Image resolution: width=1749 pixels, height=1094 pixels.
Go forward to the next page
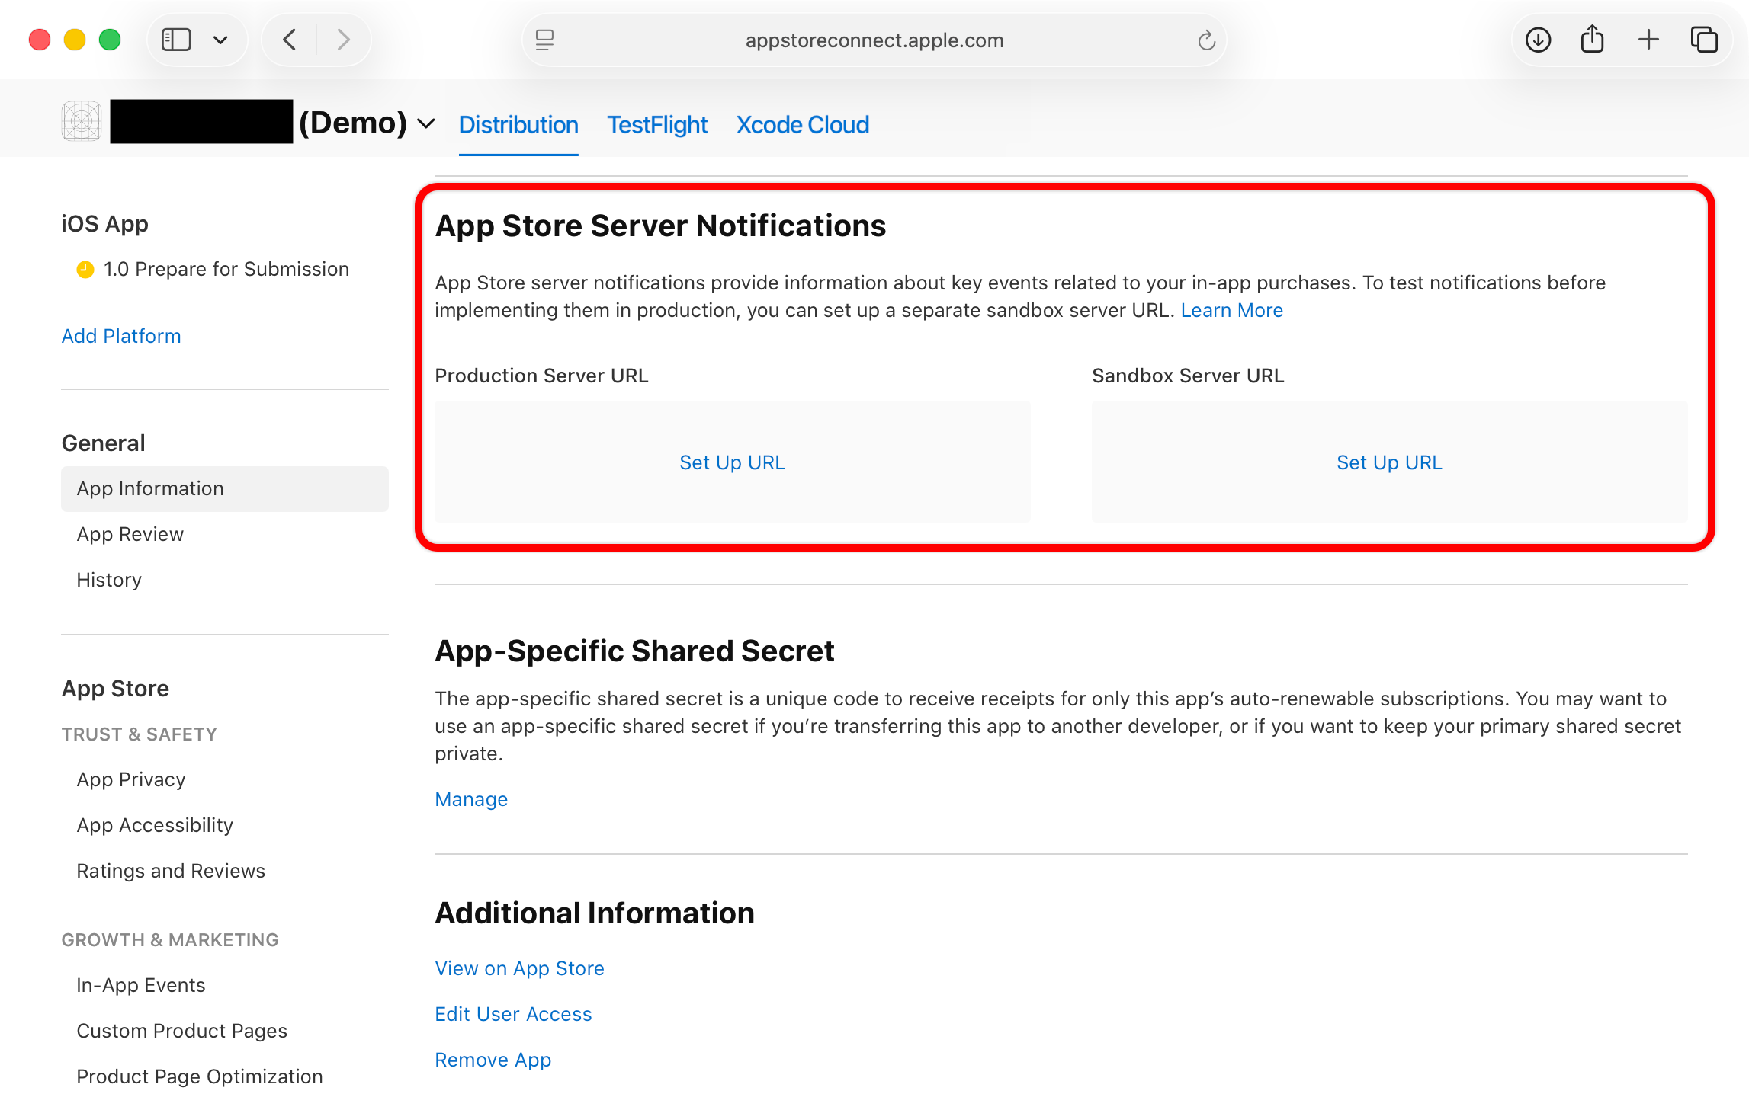click(x=343, y=40)
